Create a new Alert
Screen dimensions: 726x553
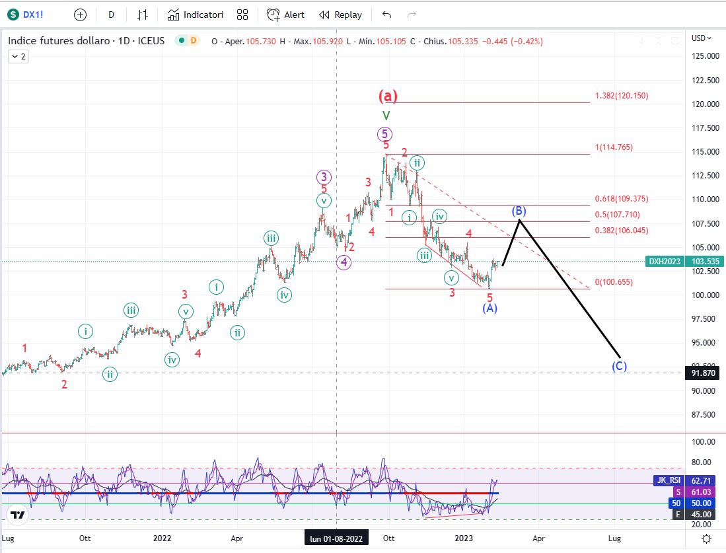pyautogui.click(x=285, y=15)
